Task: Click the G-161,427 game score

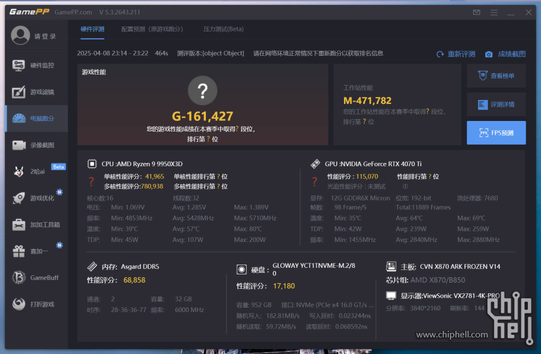Action: (203, 117)
